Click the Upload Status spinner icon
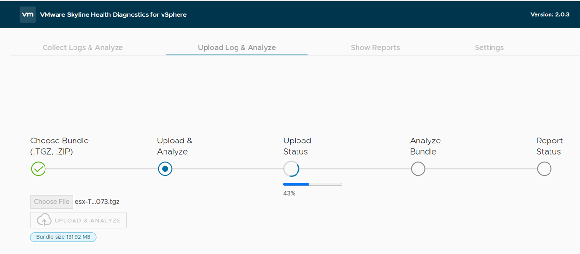 [x=291, y=169]
